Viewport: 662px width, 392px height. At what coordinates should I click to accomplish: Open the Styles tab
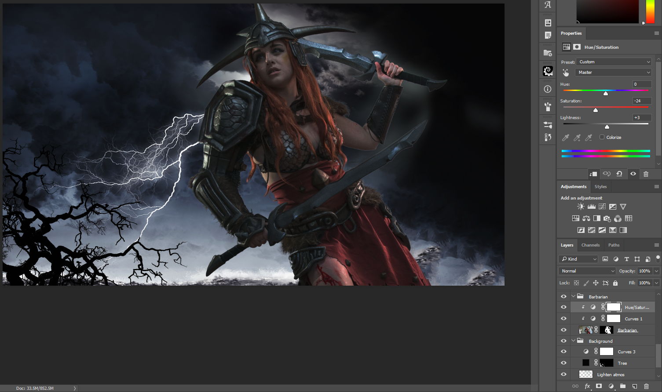pos(600,187)
